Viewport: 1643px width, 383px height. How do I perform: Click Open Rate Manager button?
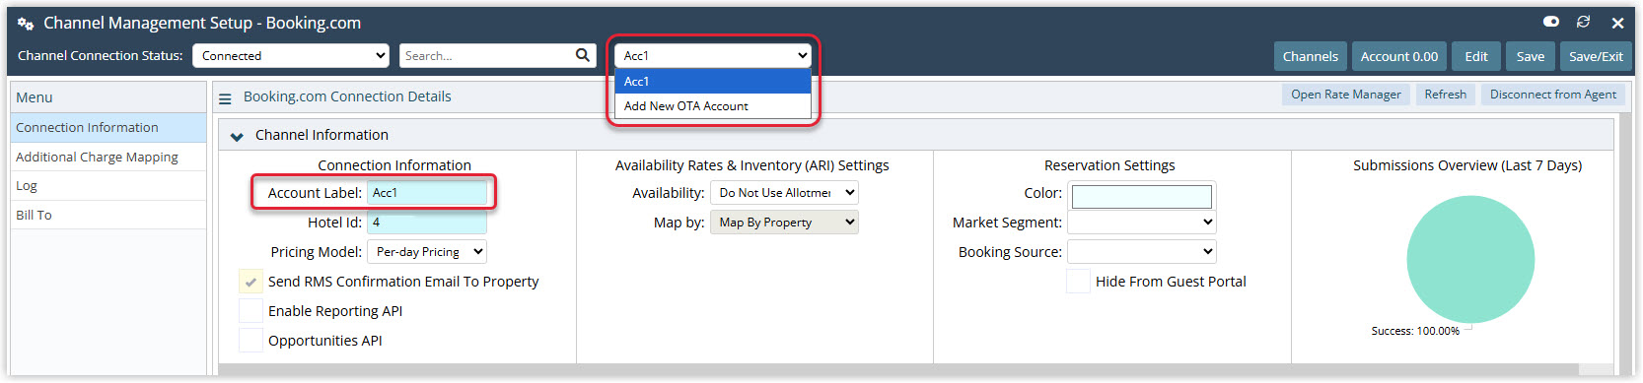point(1346,95)
